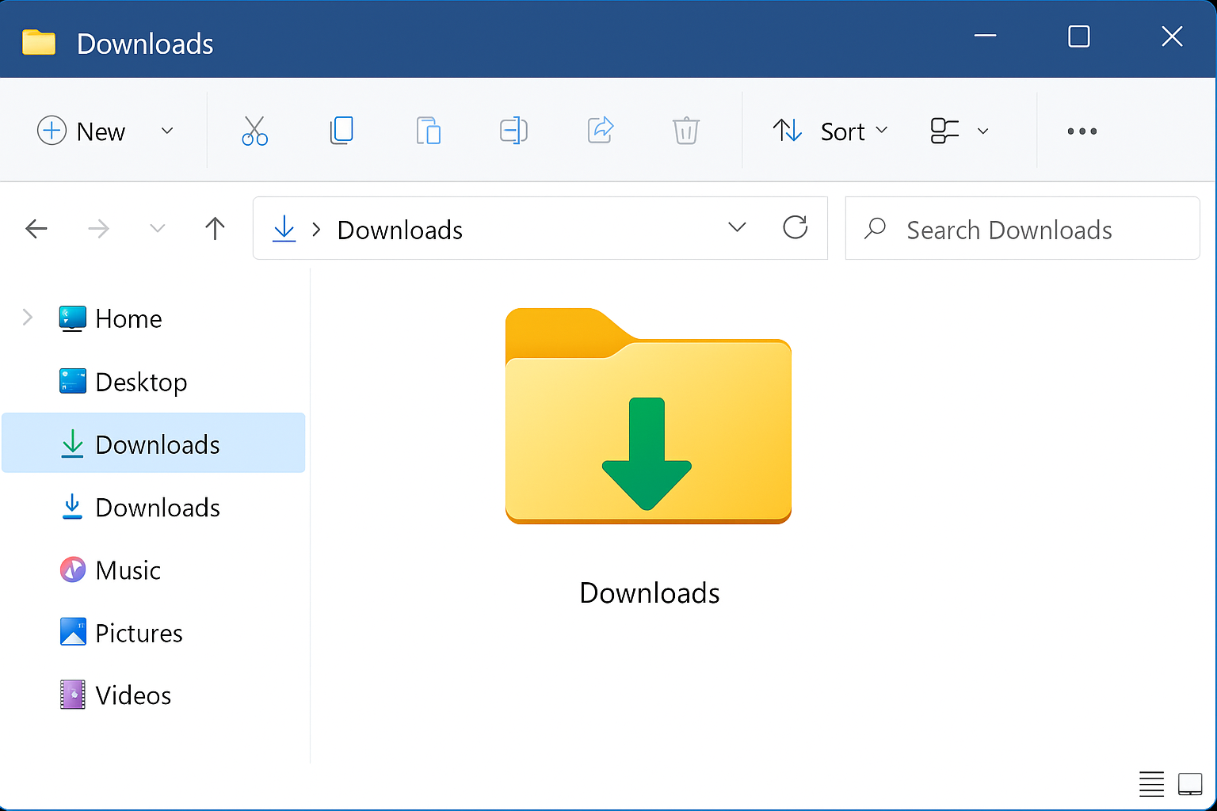Switch to details list view in status bar
This screenshot has width=1217, height=811.
click(x=1151, y=784)
